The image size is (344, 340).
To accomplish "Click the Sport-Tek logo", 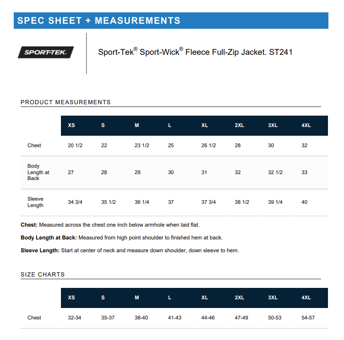I will 46,53.
